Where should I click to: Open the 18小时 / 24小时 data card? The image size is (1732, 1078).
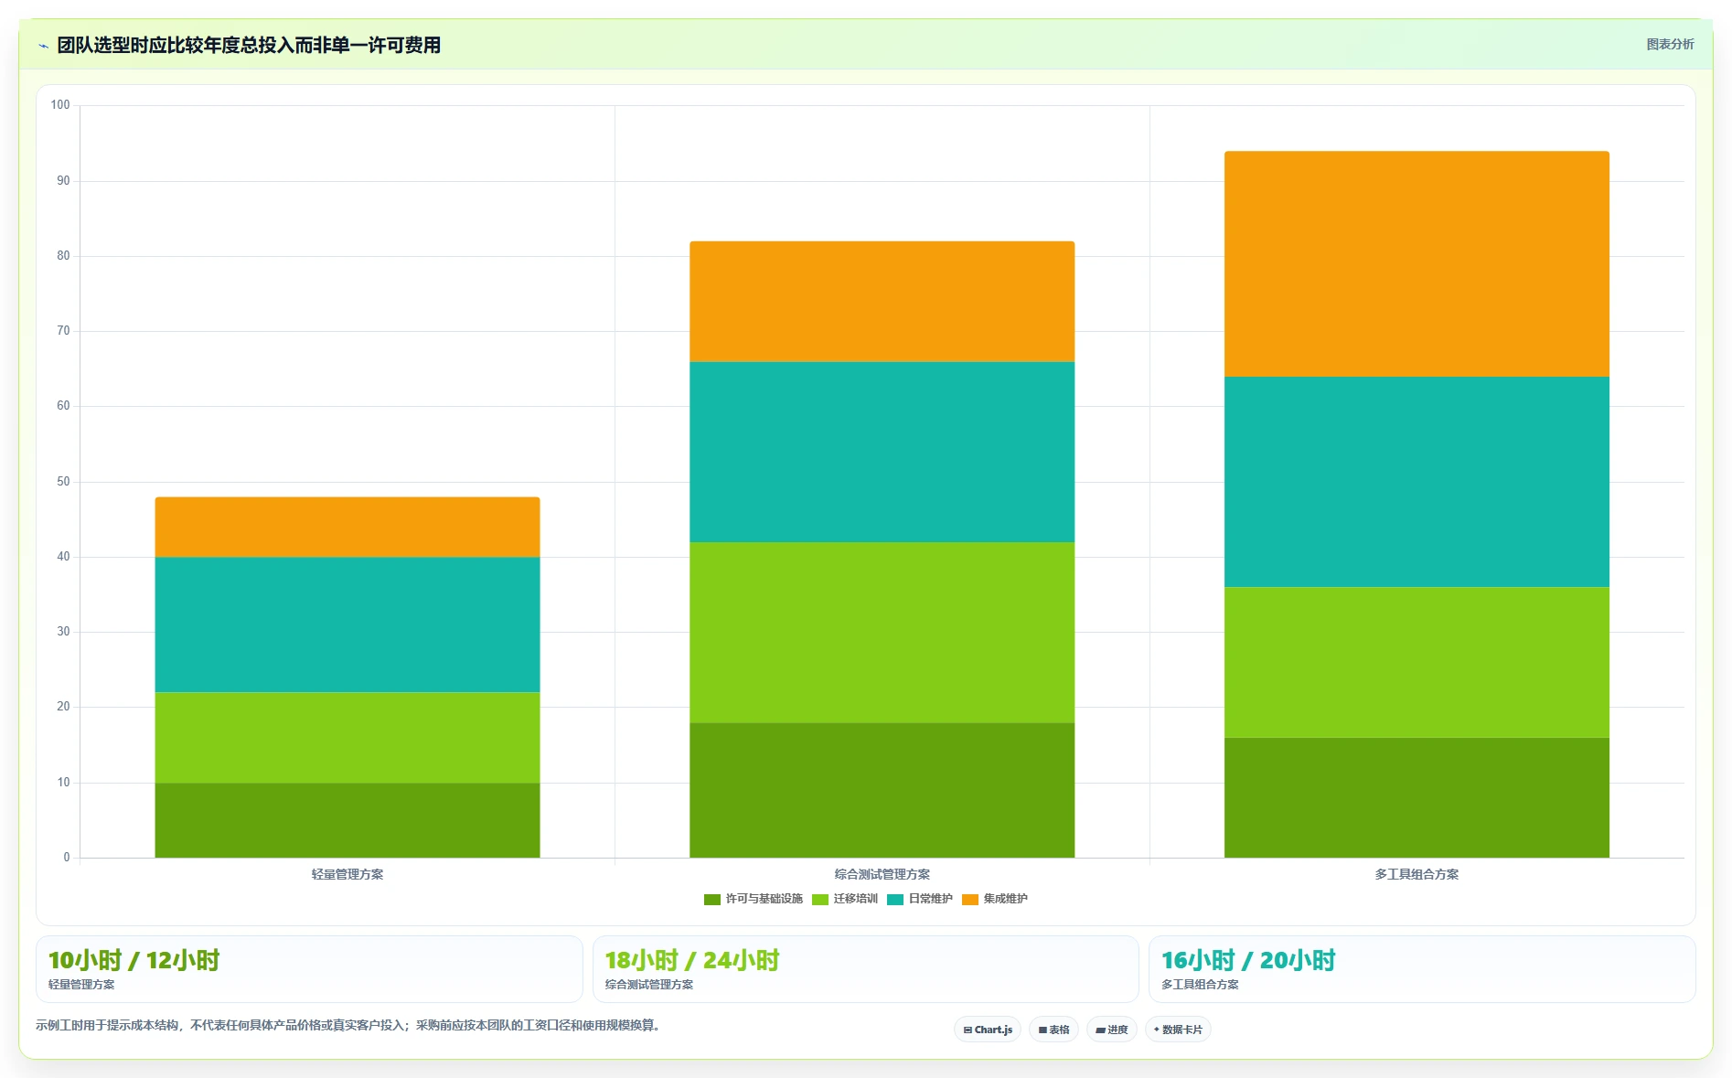point(865,969)
